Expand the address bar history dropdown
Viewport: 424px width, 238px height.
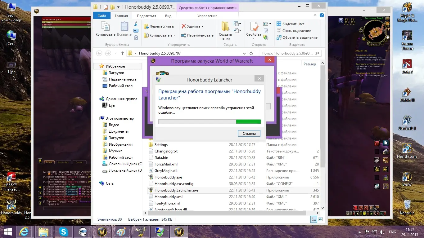(x=244, y=53)
